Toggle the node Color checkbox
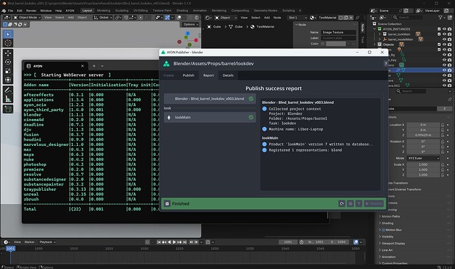The width and height of the screenshot is (455, 269). [322, 43]
